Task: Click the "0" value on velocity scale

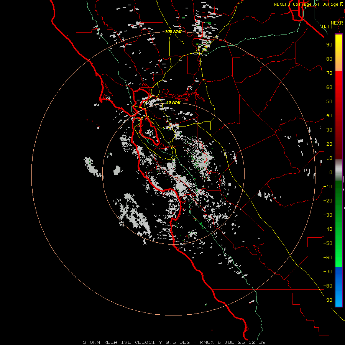Action: pyautogui.click(x=331, y=172)
